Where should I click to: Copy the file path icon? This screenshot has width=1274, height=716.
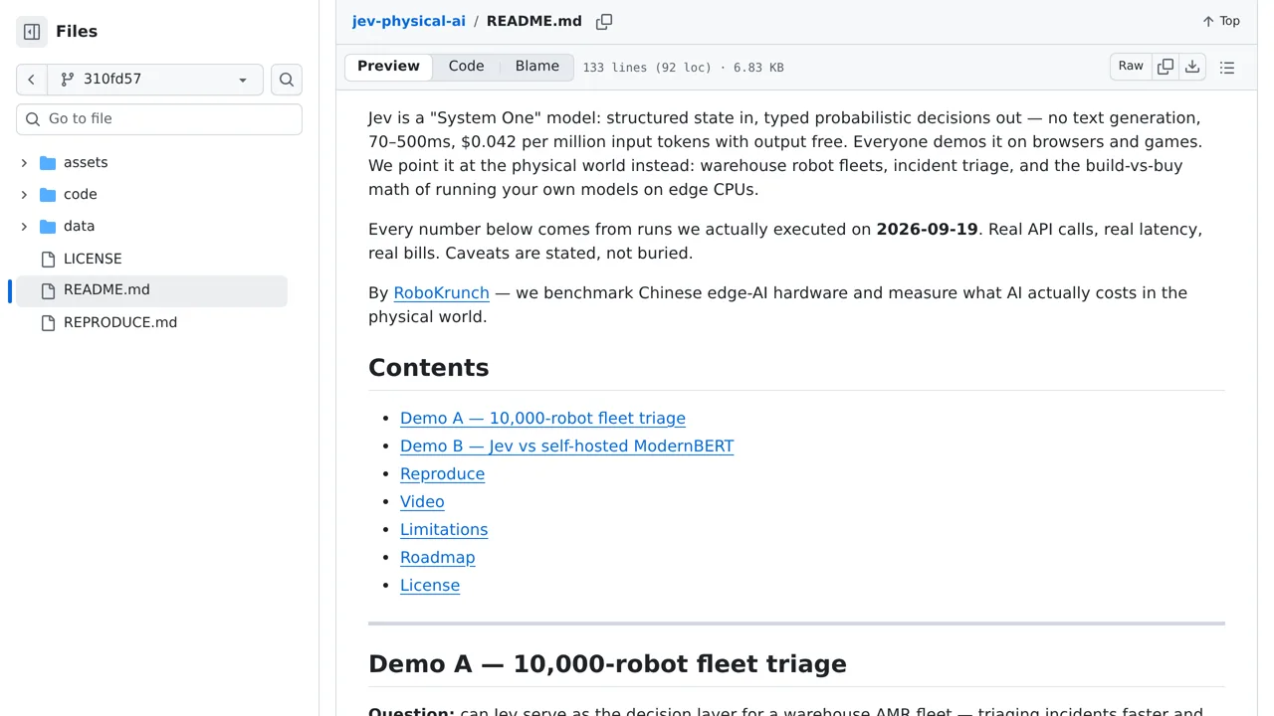click(x=604, y=21)
